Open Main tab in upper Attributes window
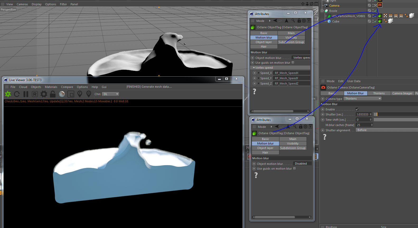Viewport: 418px width, 228px height. tap(291, 33)
